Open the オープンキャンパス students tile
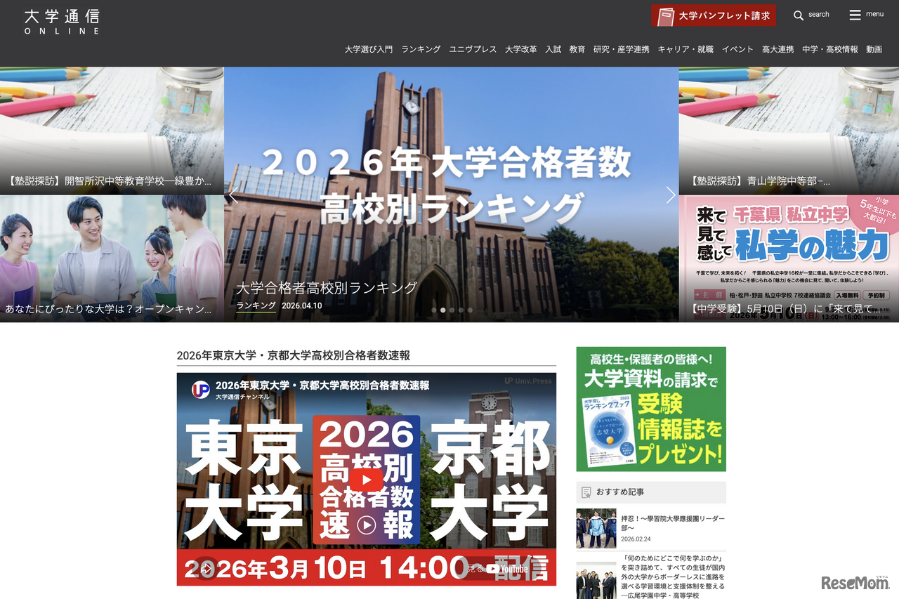 [112, 258]
